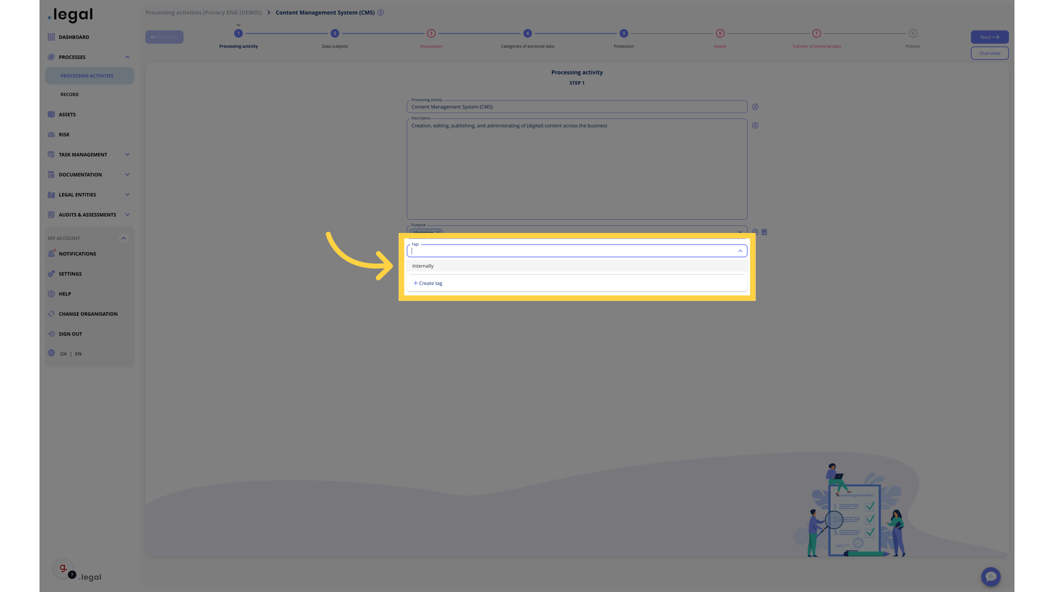Click the Documentation icon
The width and height of the screenshot is (1054, 592).
coord(51,175)
